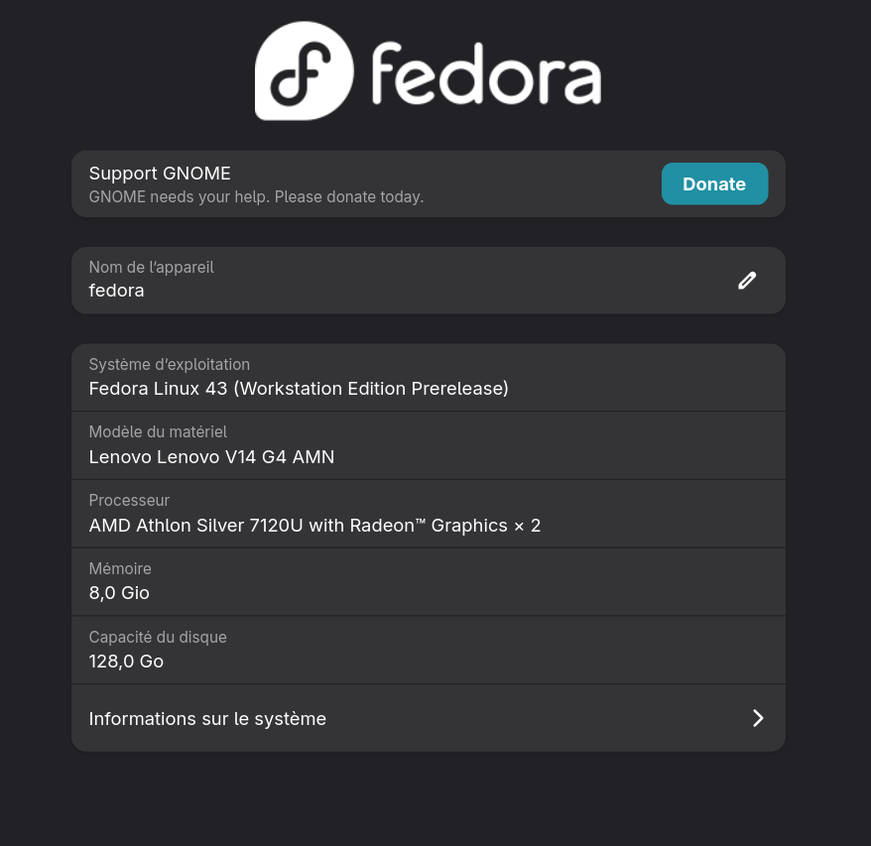Image resolution: width=871 pixels, height=846 pixels.
Task: Click the chevron arrow beside Informations sur le système
Action: tap(758, 718)
